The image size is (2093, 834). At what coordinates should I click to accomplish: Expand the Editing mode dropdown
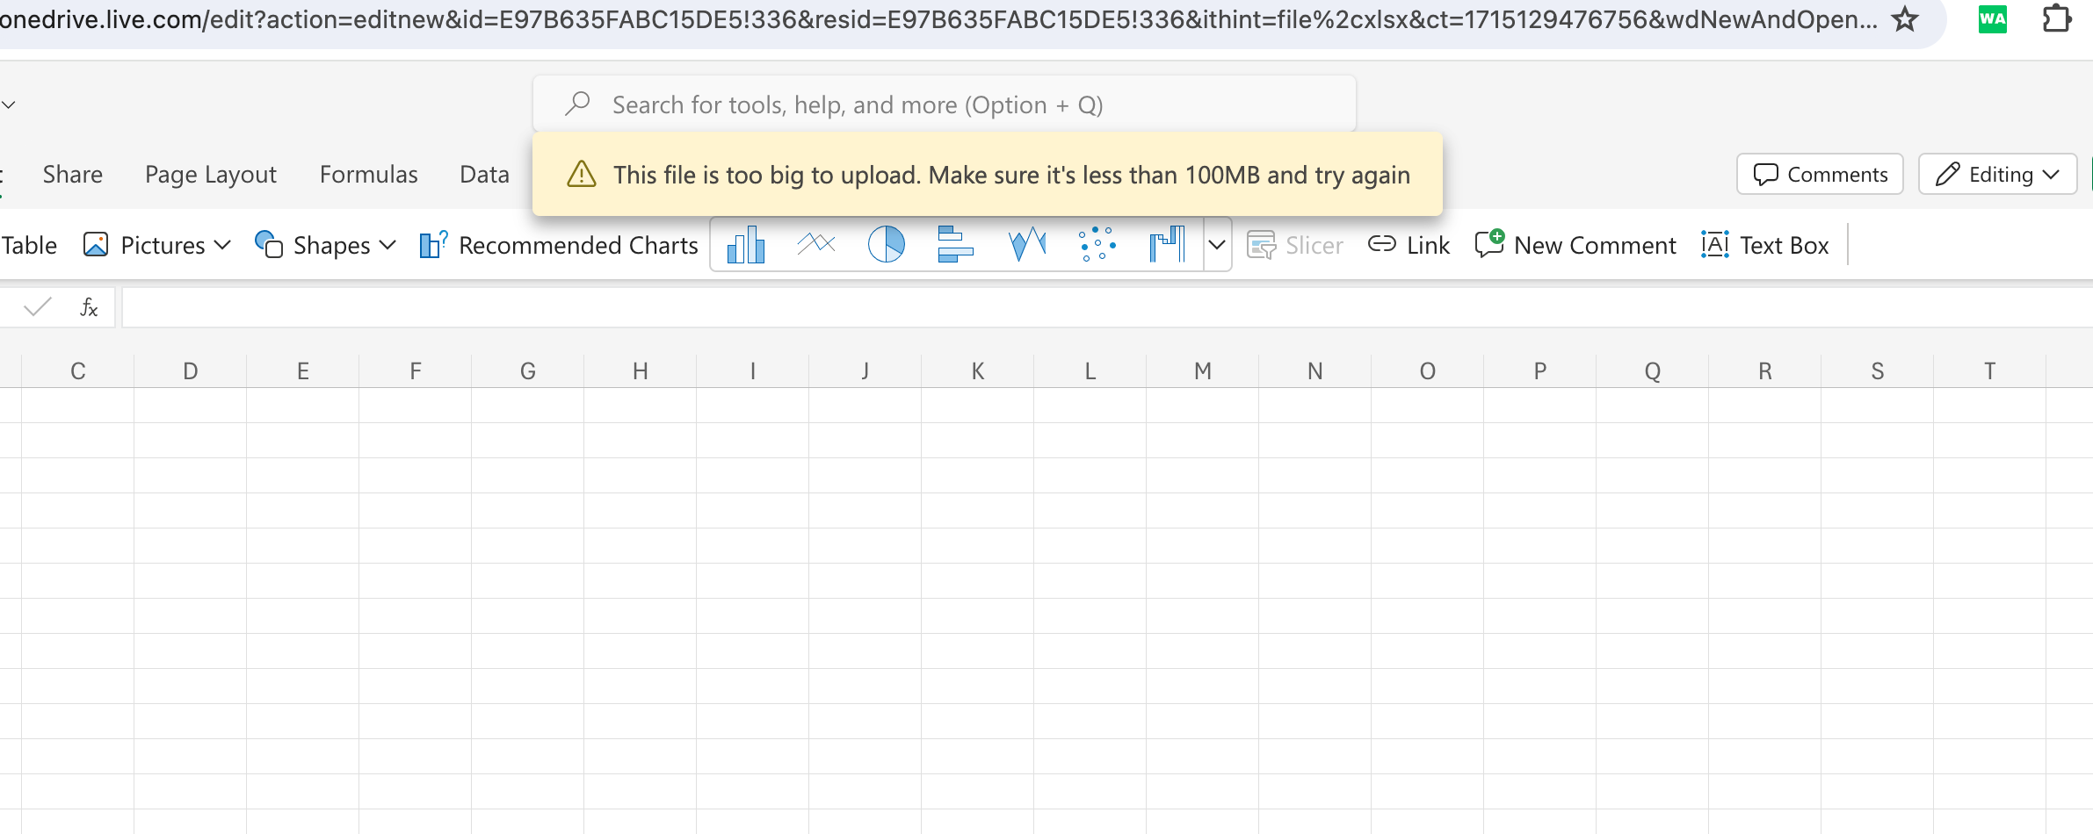(1997, 175)
